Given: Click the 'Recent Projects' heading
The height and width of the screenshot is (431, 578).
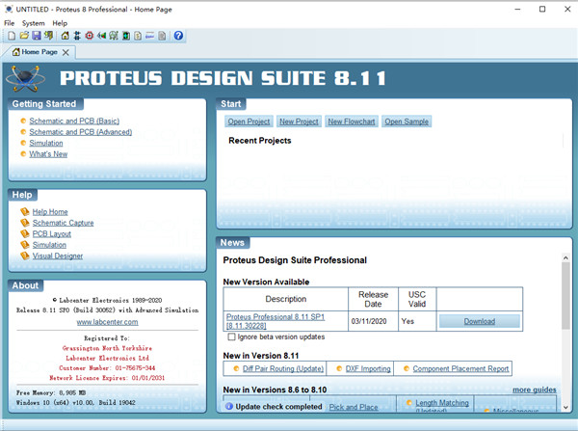Looking at the screenshot, I should point(260,141).
